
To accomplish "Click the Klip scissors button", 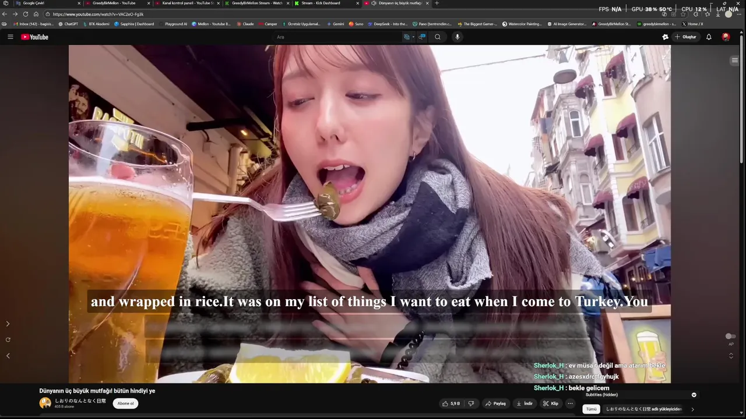I will pyautogui.click(x=551, y=403).
